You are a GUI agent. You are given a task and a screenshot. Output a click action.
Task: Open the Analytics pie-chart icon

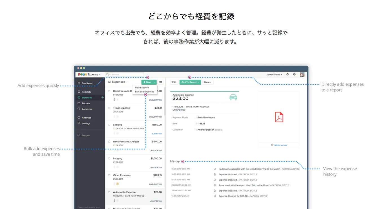(x=79, y=118)
